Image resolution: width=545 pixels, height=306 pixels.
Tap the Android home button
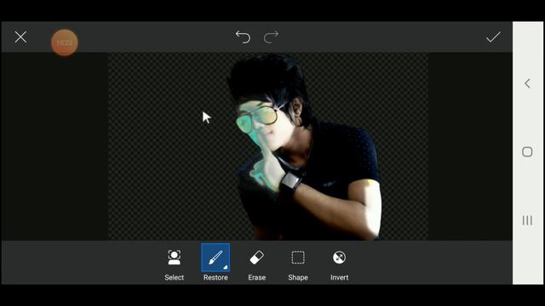coord(527,151)
